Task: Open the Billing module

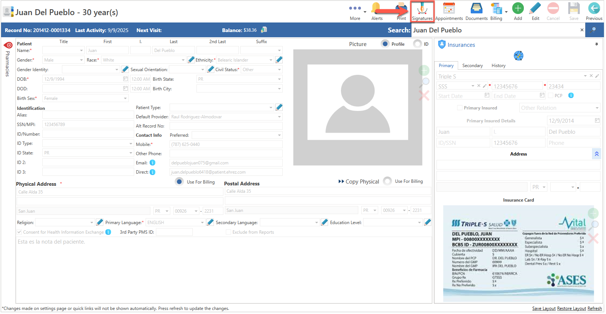Action: pyautogui.click(x=496, y=11)
